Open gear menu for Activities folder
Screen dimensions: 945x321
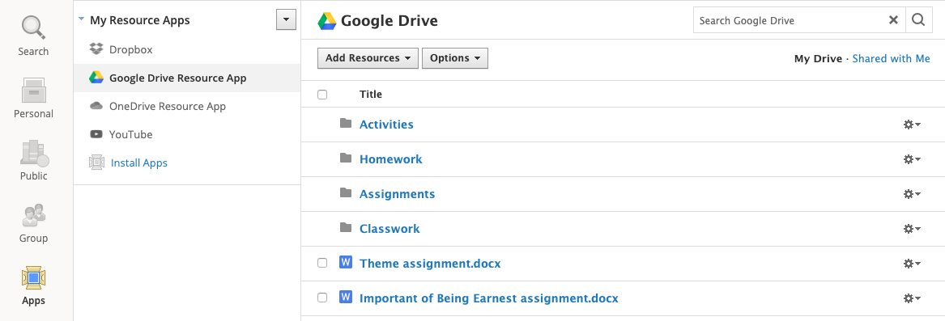911,125
